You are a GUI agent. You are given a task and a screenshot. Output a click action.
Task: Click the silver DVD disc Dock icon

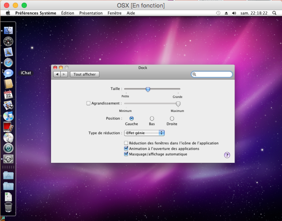(x=8, y=137)
